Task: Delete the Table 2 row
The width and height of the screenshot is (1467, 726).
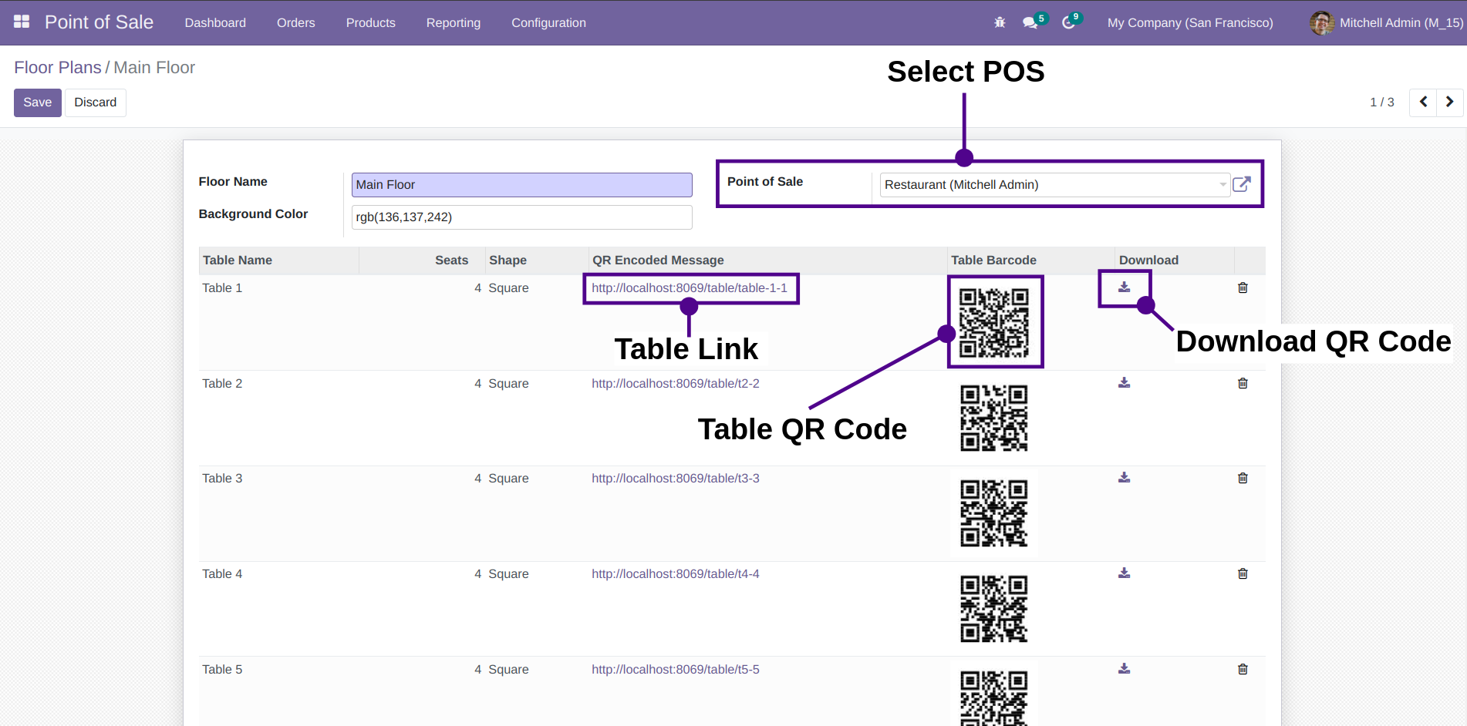Action: pyautogui.click(x=1243, y=383)
